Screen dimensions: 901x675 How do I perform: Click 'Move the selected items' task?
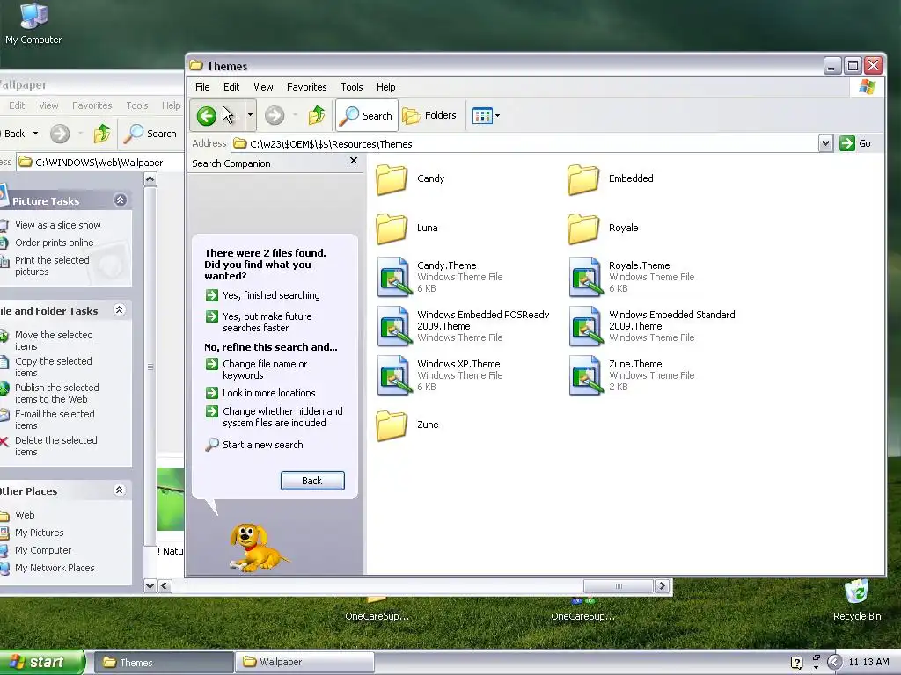click(54, 340)
